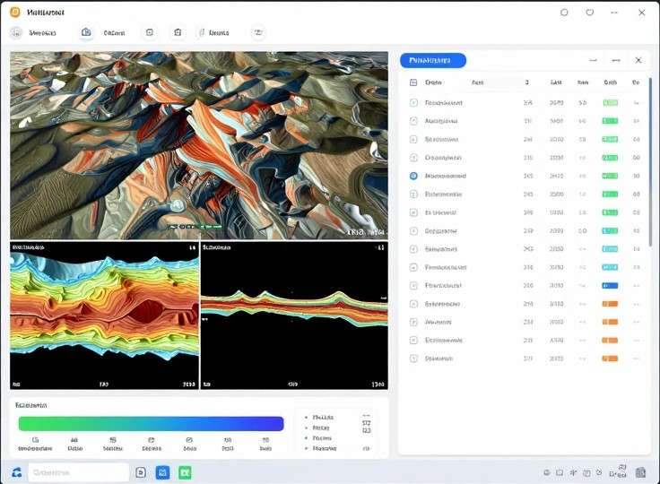The height and width of the screenshot is (484, 660).
Task: Click the document icon next to taskbar search
Action: pyautogui.click(x=140, y=472)
